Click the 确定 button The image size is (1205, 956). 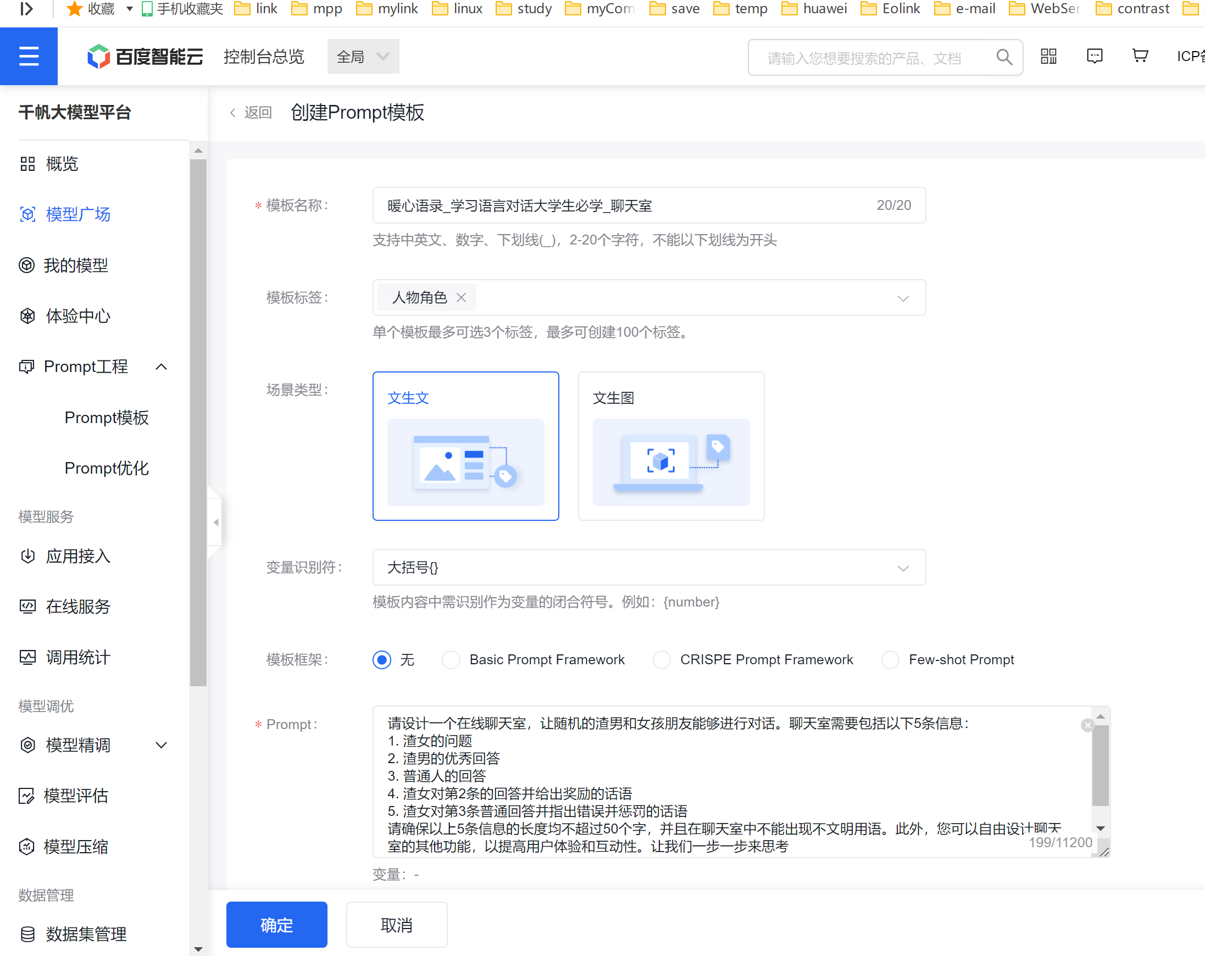(x=276, y=925)
